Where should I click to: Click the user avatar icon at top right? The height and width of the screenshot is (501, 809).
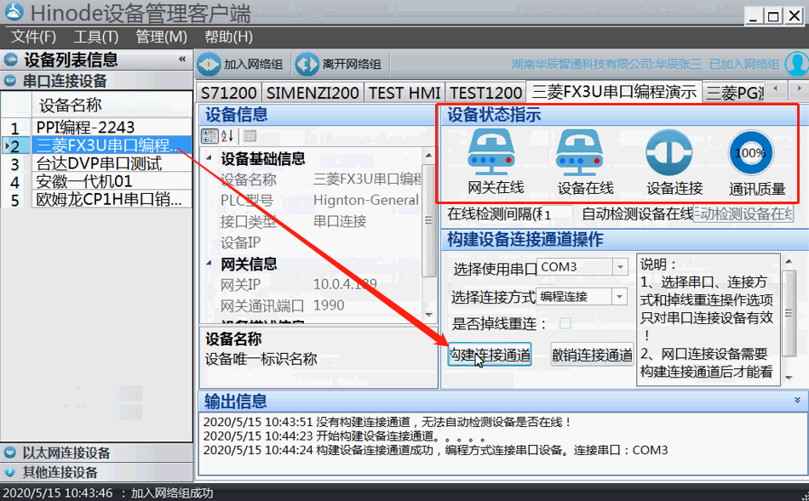796,64
